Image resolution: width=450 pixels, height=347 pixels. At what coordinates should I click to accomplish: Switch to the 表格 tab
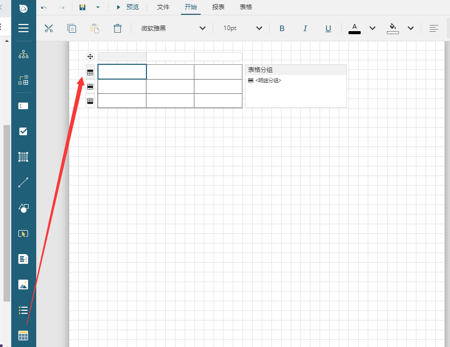(x=246, y=7)
